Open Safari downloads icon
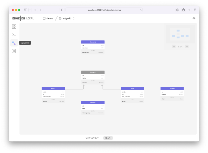Screen dimensions: 208x153 click(178, 10)
